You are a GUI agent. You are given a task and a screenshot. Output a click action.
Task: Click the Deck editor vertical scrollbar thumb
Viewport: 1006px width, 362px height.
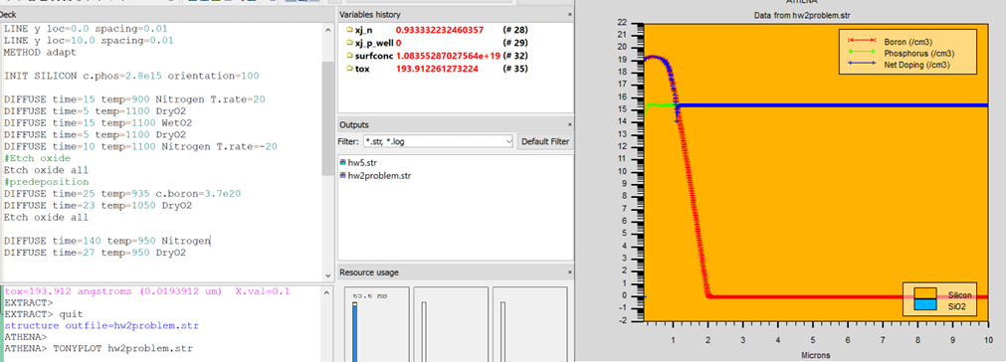pos(327,118)
